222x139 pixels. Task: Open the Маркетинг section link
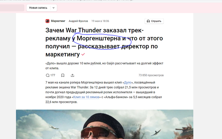pos(58,21)
